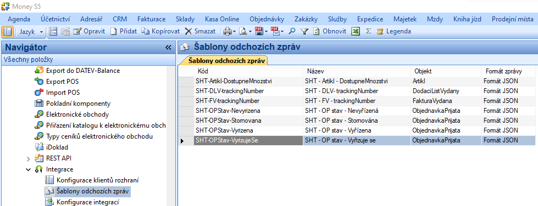This screenshot has width=538, height=206.
Task: Open the Objednávky menu
Action: (267, 19)
